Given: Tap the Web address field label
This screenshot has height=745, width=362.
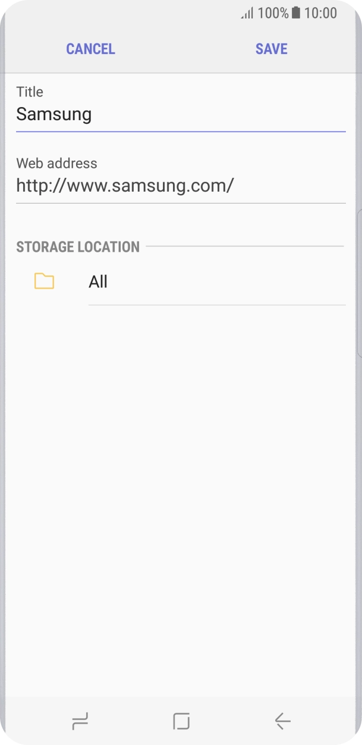Looking at the screenshot, I should 56,163.
